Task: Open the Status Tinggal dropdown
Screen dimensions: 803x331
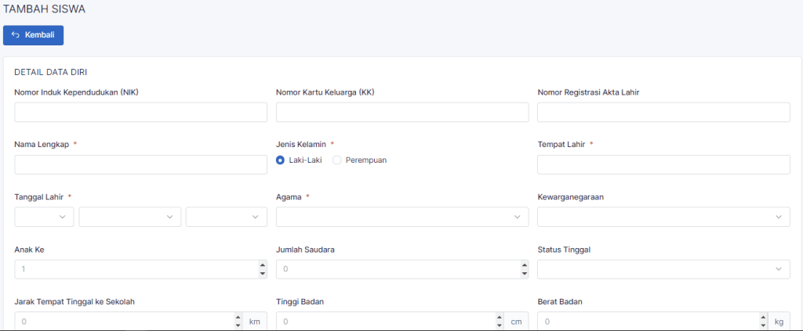Action: pyautogui.click(x=663, y=269)
